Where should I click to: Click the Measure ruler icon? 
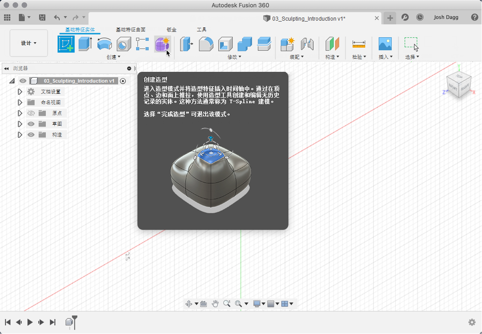[x=359, y=44]
